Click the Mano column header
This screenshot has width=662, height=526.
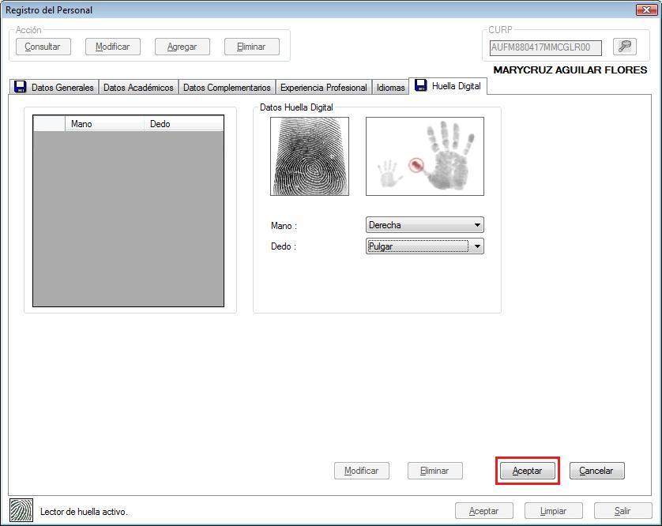pyautogui.click(x=104, y=124)
